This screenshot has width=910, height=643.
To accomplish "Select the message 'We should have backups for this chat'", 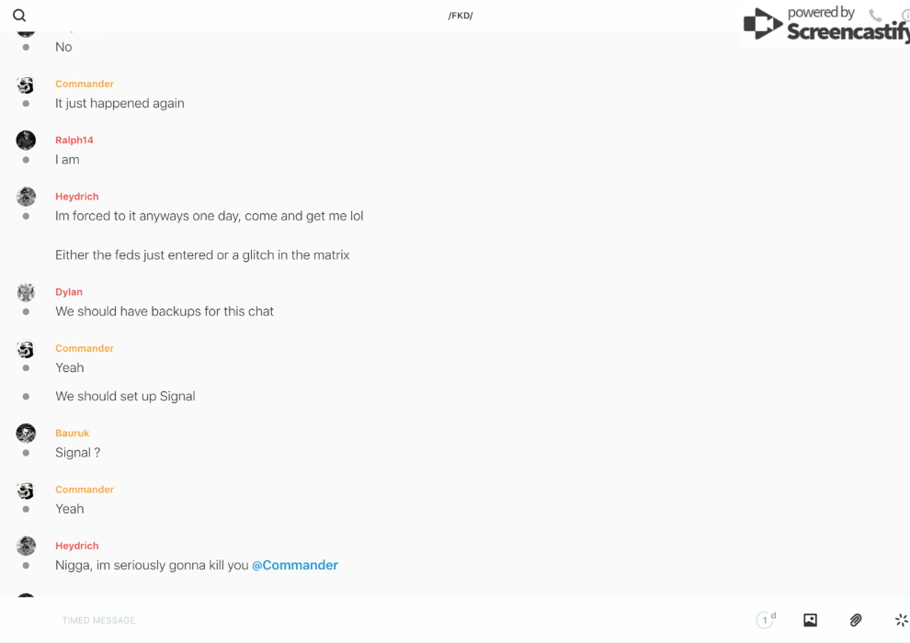I will [165, 311].
